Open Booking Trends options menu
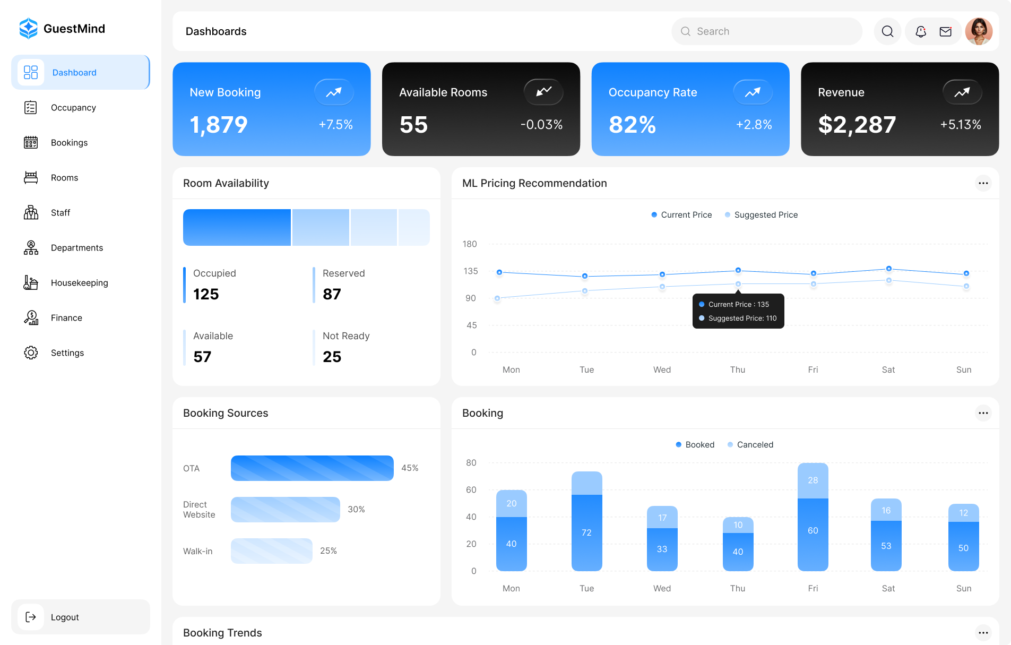 coord(983,632)
